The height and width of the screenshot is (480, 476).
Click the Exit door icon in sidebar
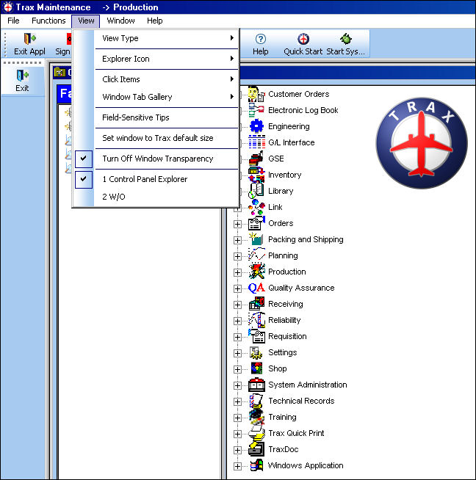coord(22,76)
